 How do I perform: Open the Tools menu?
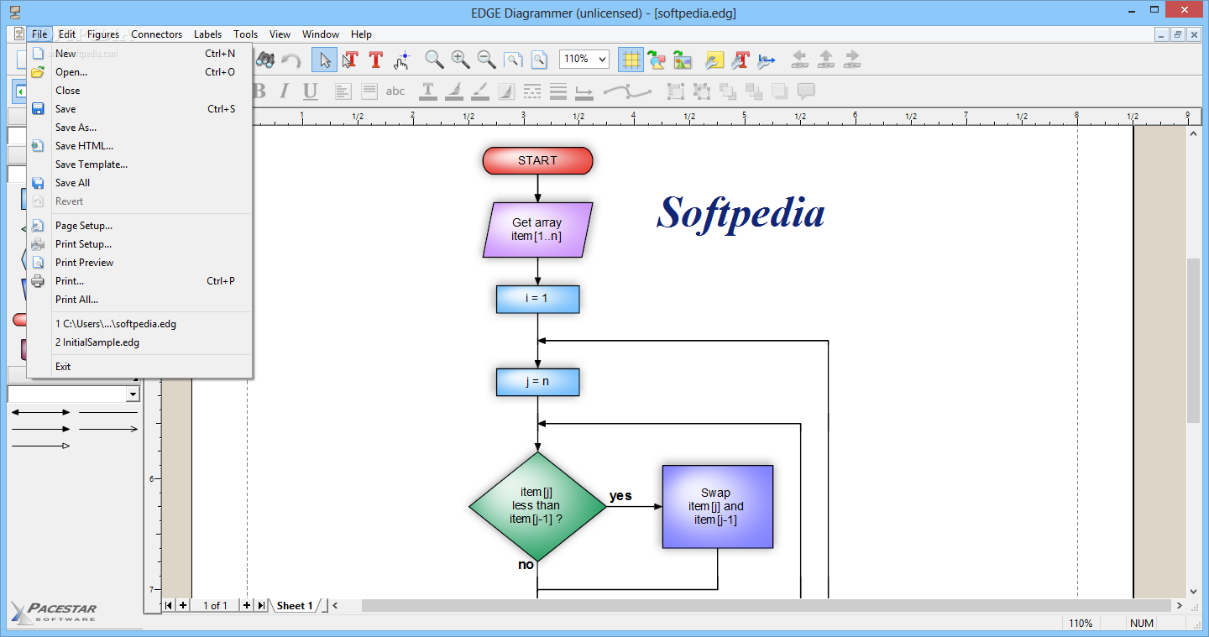coord(246,34)
